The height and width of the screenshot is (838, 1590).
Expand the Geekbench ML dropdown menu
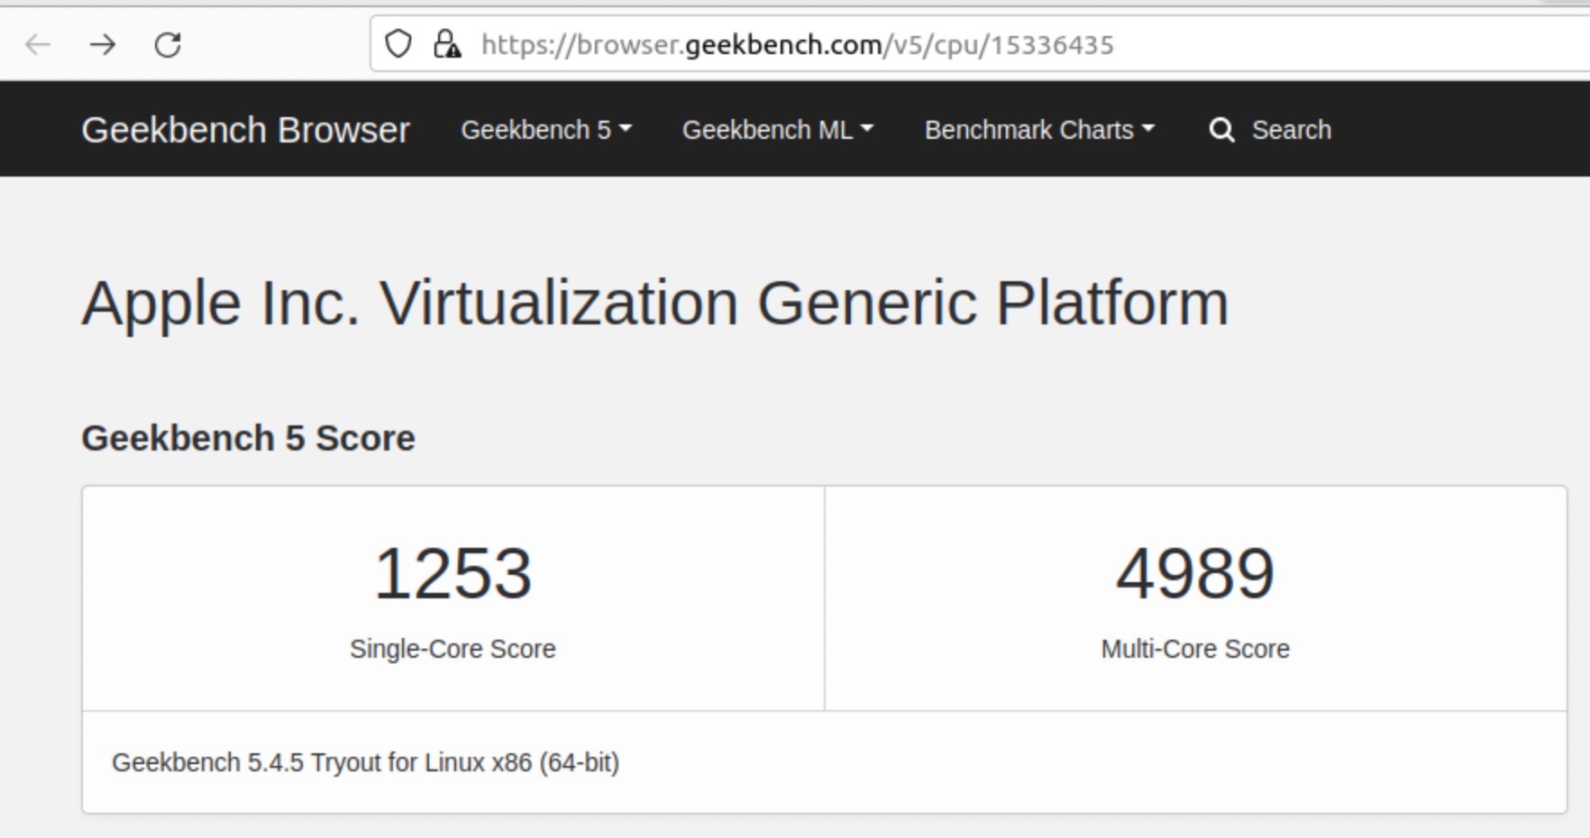pos(778,130)
